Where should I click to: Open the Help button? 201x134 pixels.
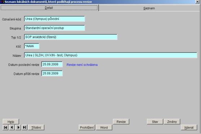pos(11,122)
